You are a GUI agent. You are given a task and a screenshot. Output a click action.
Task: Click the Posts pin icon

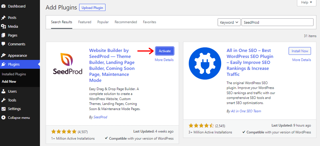click(3, 18)
